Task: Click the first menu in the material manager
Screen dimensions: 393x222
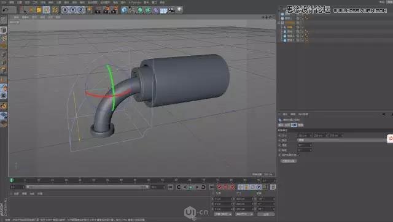Action: (17, 194)
